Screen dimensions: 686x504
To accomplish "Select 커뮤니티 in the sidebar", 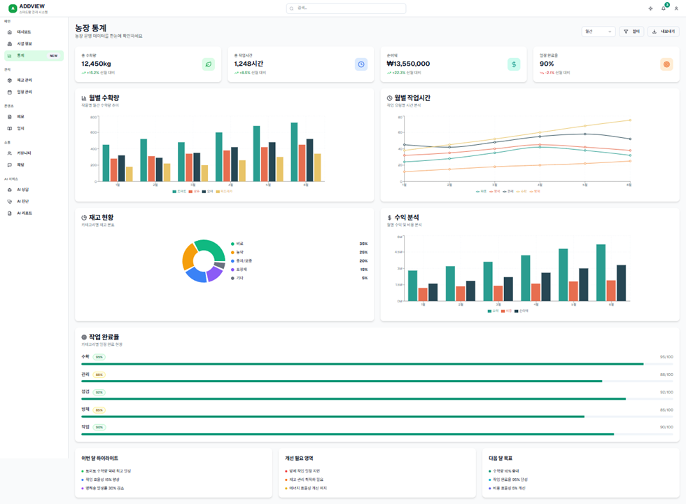I will coord(24,153).
